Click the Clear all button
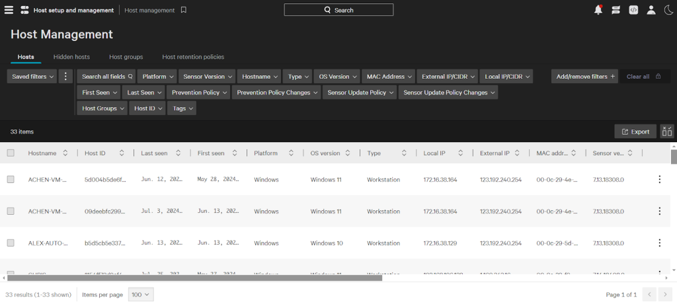The image size is (677, 306). pyautogui.click(x=645, y=77)
